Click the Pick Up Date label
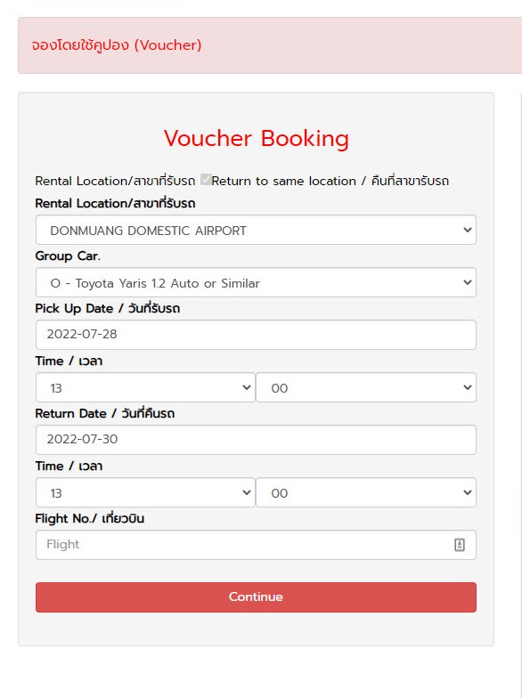The height and width of the screenshot is (698, 522). (x=107, y=308)
